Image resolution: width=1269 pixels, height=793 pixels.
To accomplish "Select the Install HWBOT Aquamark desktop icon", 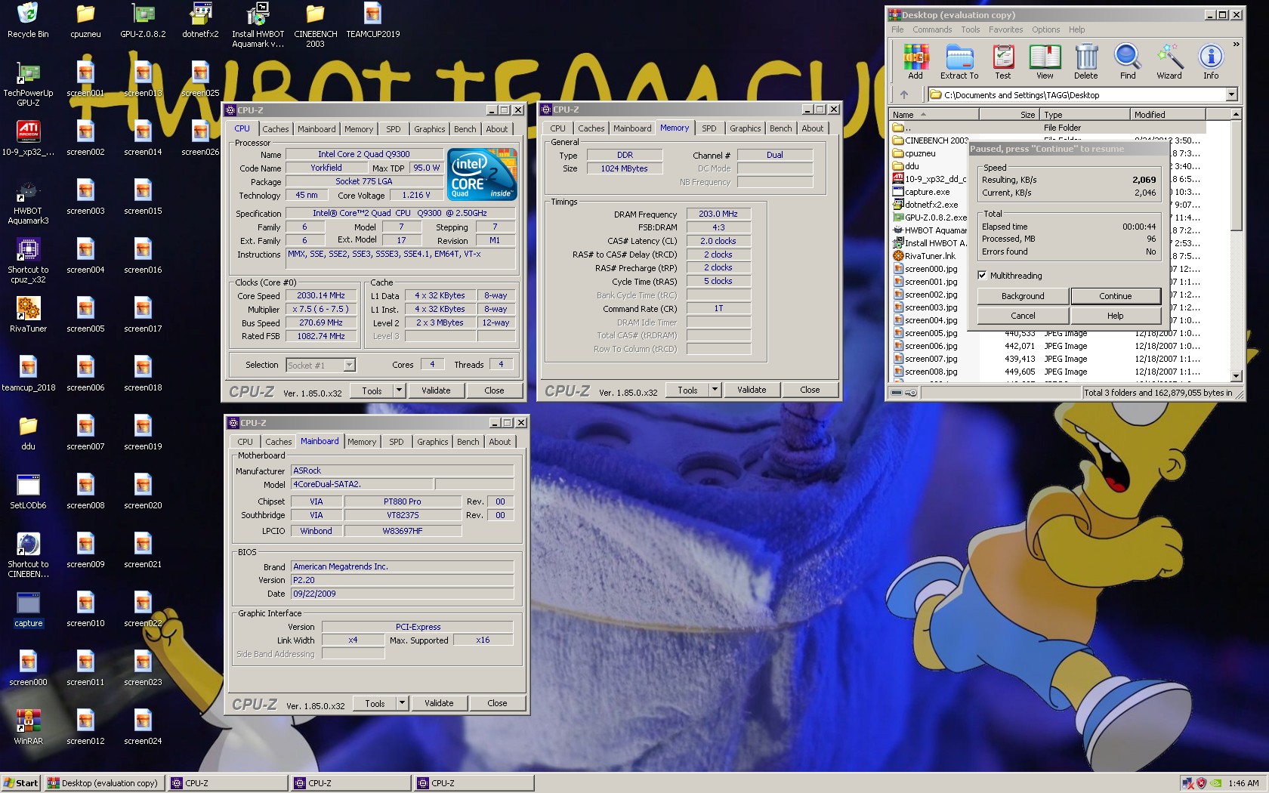I will [258, 26].
